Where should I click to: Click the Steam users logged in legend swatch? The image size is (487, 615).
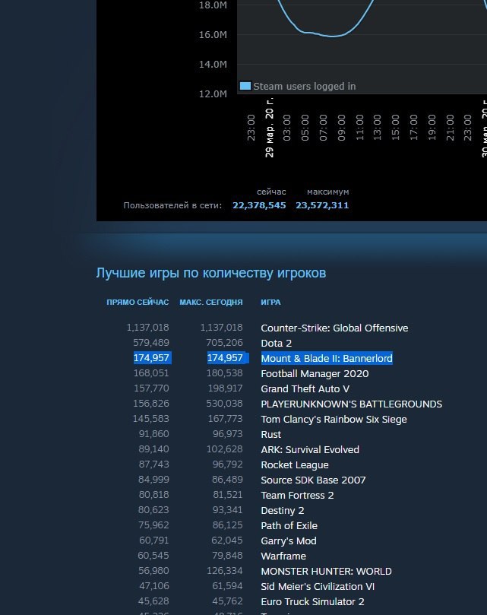click(x=245, y=86)
